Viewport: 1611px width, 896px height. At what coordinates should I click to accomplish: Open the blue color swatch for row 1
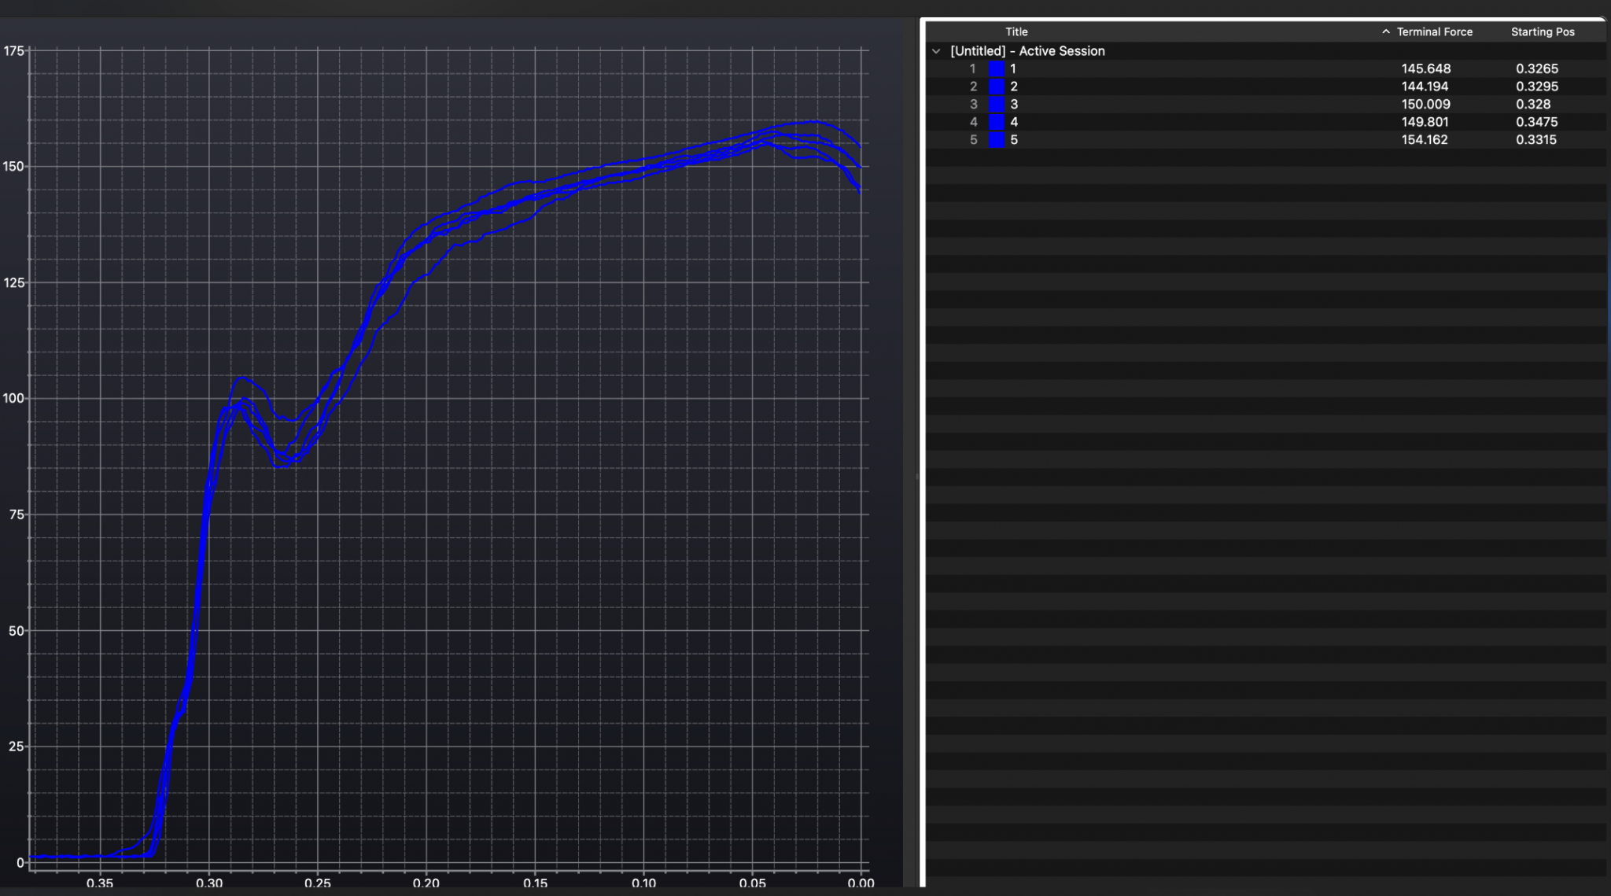pyautogui.click(x=997, y=68)
